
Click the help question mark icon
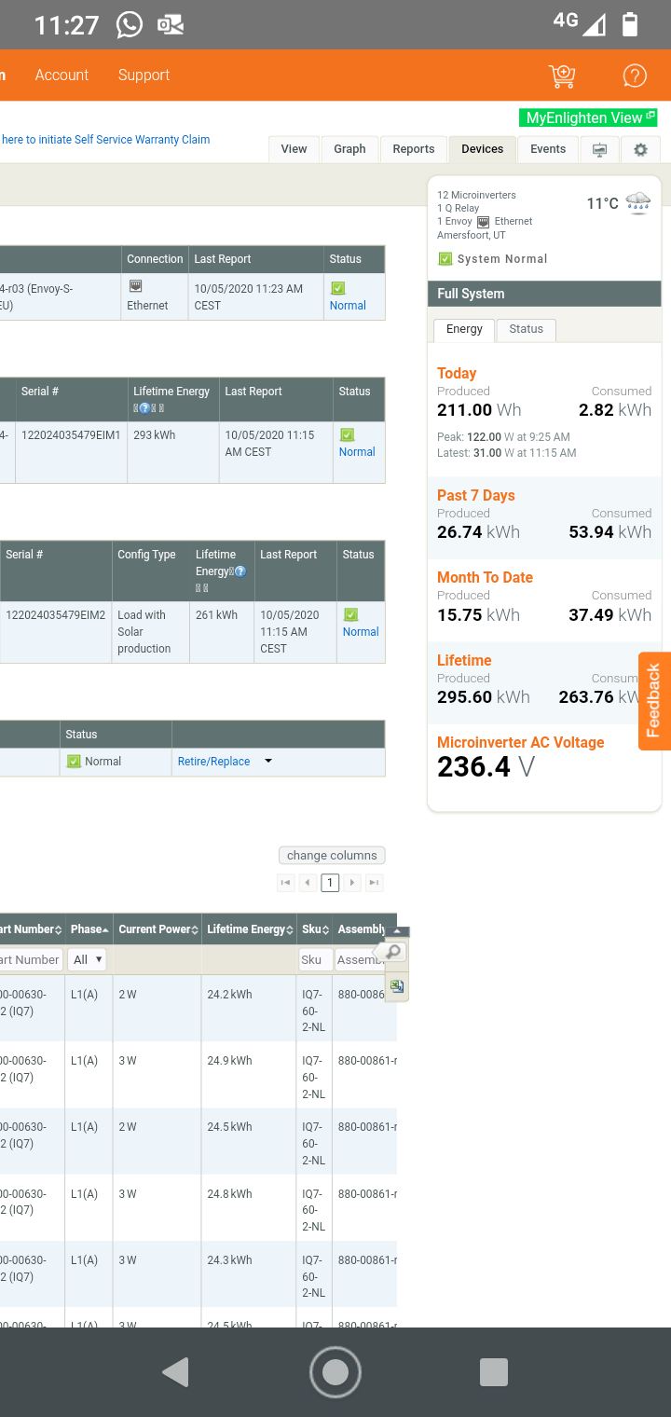tap(635, 76)
